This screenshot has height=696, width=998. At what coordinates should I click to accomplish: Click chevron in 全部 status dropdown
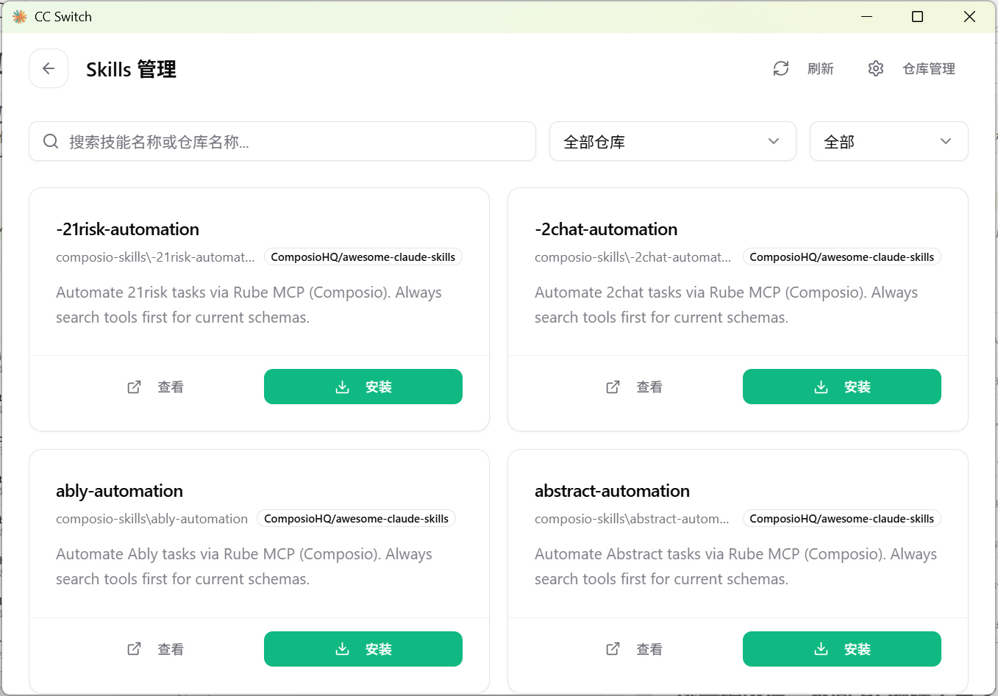coord(946,141)
